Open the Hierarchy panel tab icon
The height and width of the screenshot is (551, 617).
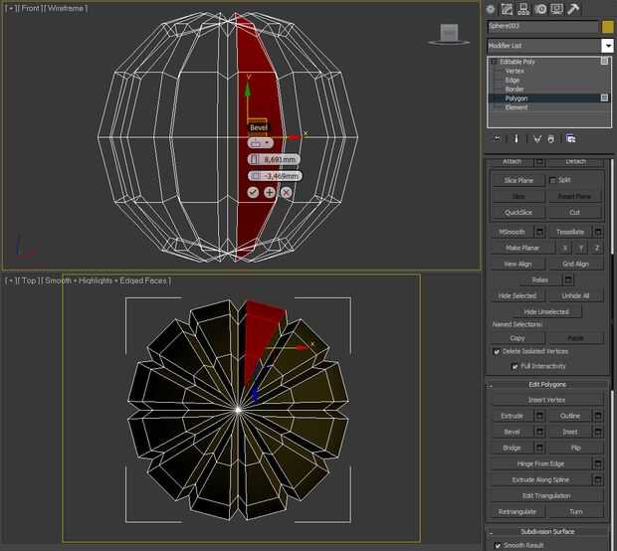(x=524, y=9)
